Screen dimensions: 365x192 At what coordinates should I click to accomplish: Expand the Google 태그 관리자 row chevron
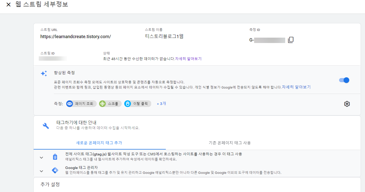(42, 171)
